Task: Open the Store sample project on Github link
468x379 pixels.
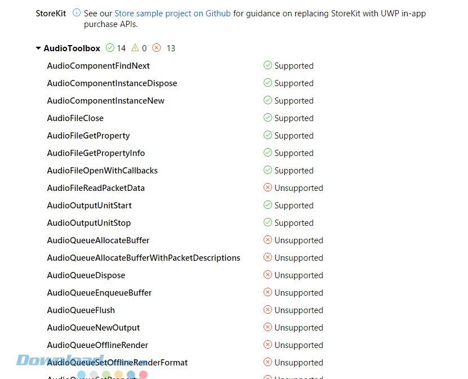Action: pyautogui.click(x=172, y=13)
